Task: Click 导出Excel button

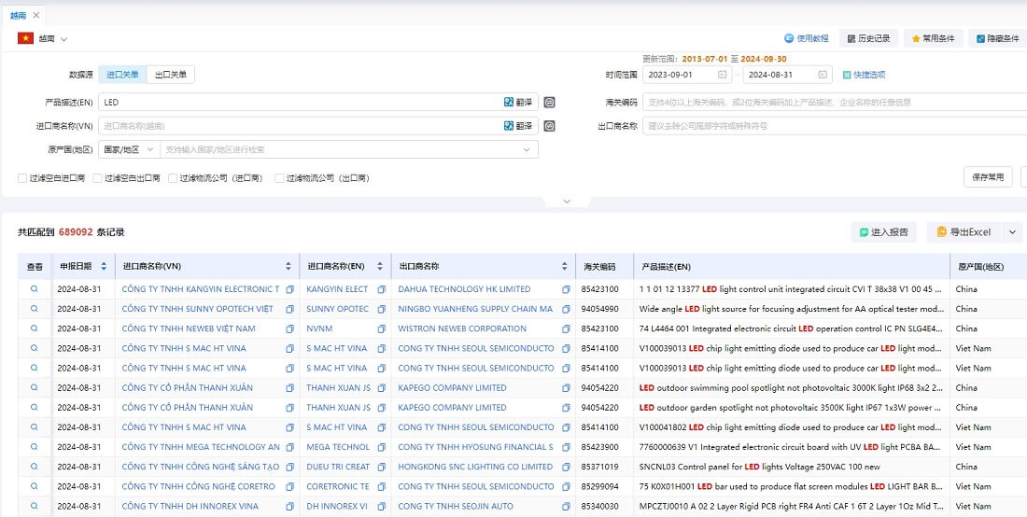Action: (964, 231)
